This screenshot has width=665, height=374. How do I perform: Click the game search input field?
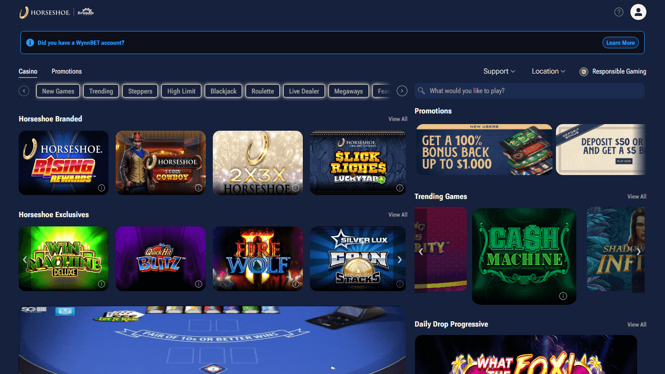coord(529,91)
